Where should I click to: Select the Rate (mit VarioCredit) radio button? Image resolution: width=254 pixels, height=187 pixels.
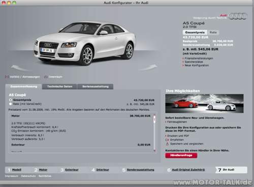(11, 104)
